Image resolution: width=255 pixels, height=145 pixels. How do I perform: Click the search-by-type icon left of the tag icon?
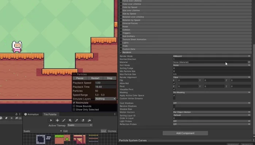click(x=1, y=118)
